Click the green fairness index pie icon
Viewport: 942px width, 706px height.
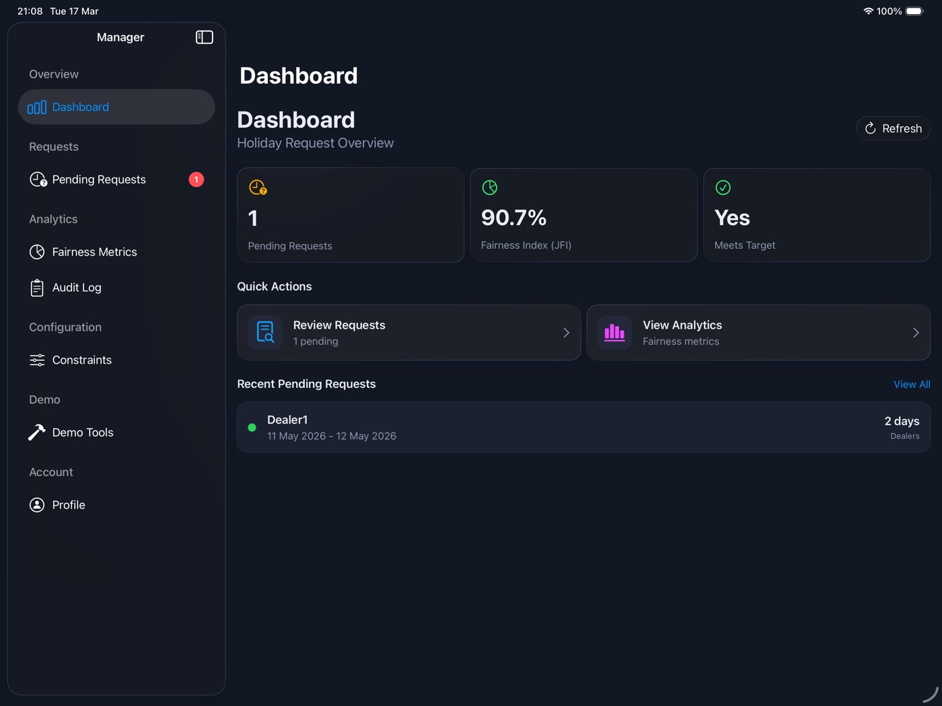(490, 188)
